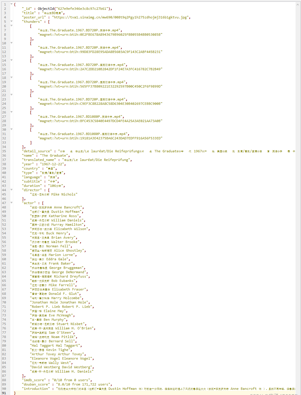Collapse the array fold on line 18

point(11,77)
